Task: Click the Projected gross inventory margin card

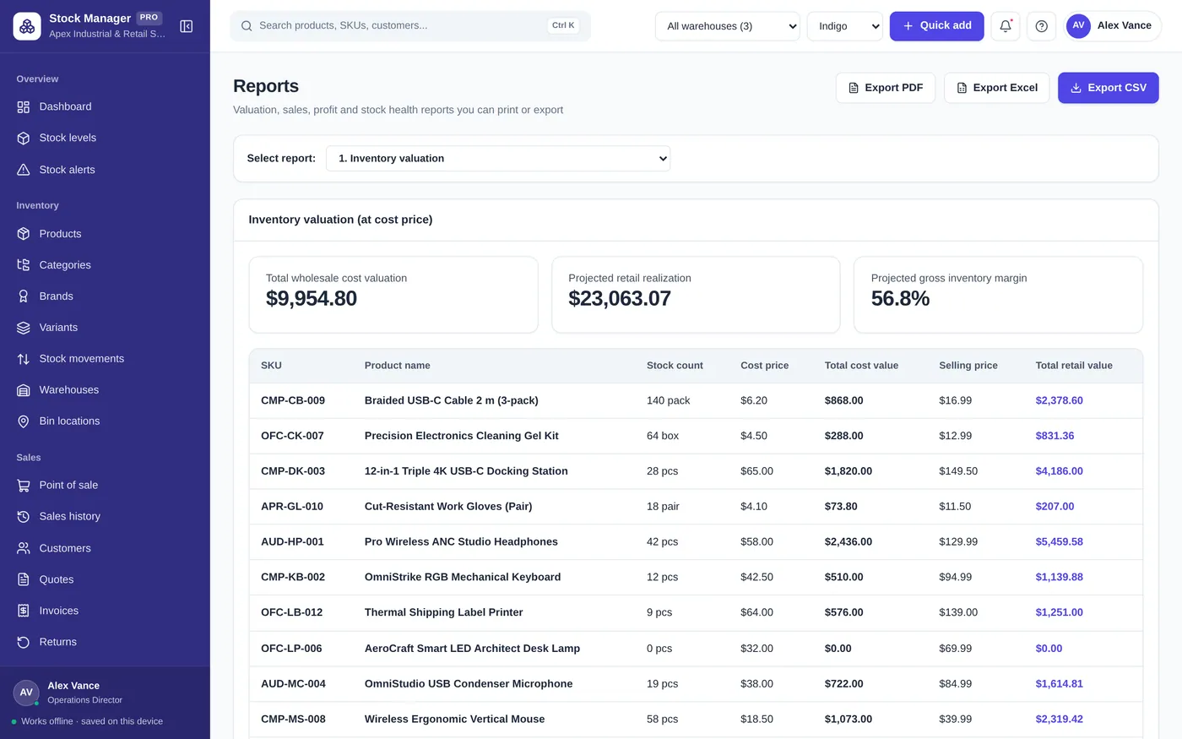Action: (998, 295)
